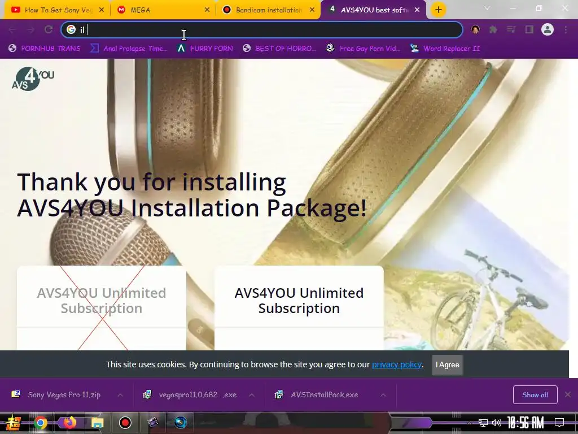The width and height of the screenshot is (578, 434).
Task: Close the downloads bar
Action: (568, 395)
